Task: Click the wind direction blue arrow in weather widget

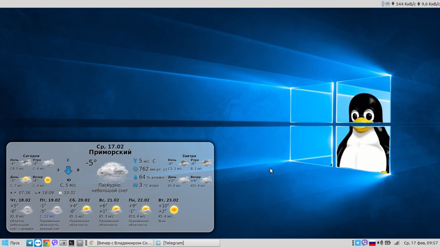Action: [x=68, y=170]
